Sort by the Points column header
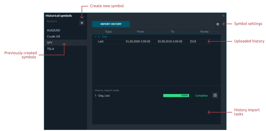Viewport: 266px width, 131px height. [x=204, y=32]
